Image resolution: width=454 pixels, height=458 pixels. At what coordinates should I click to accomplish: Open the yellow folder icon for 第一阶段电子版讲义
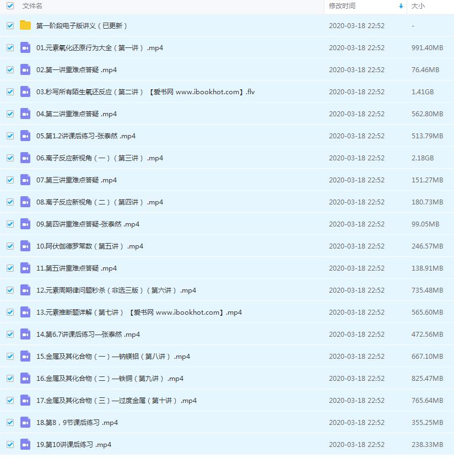pyautogui.click(x=25, y=25)
